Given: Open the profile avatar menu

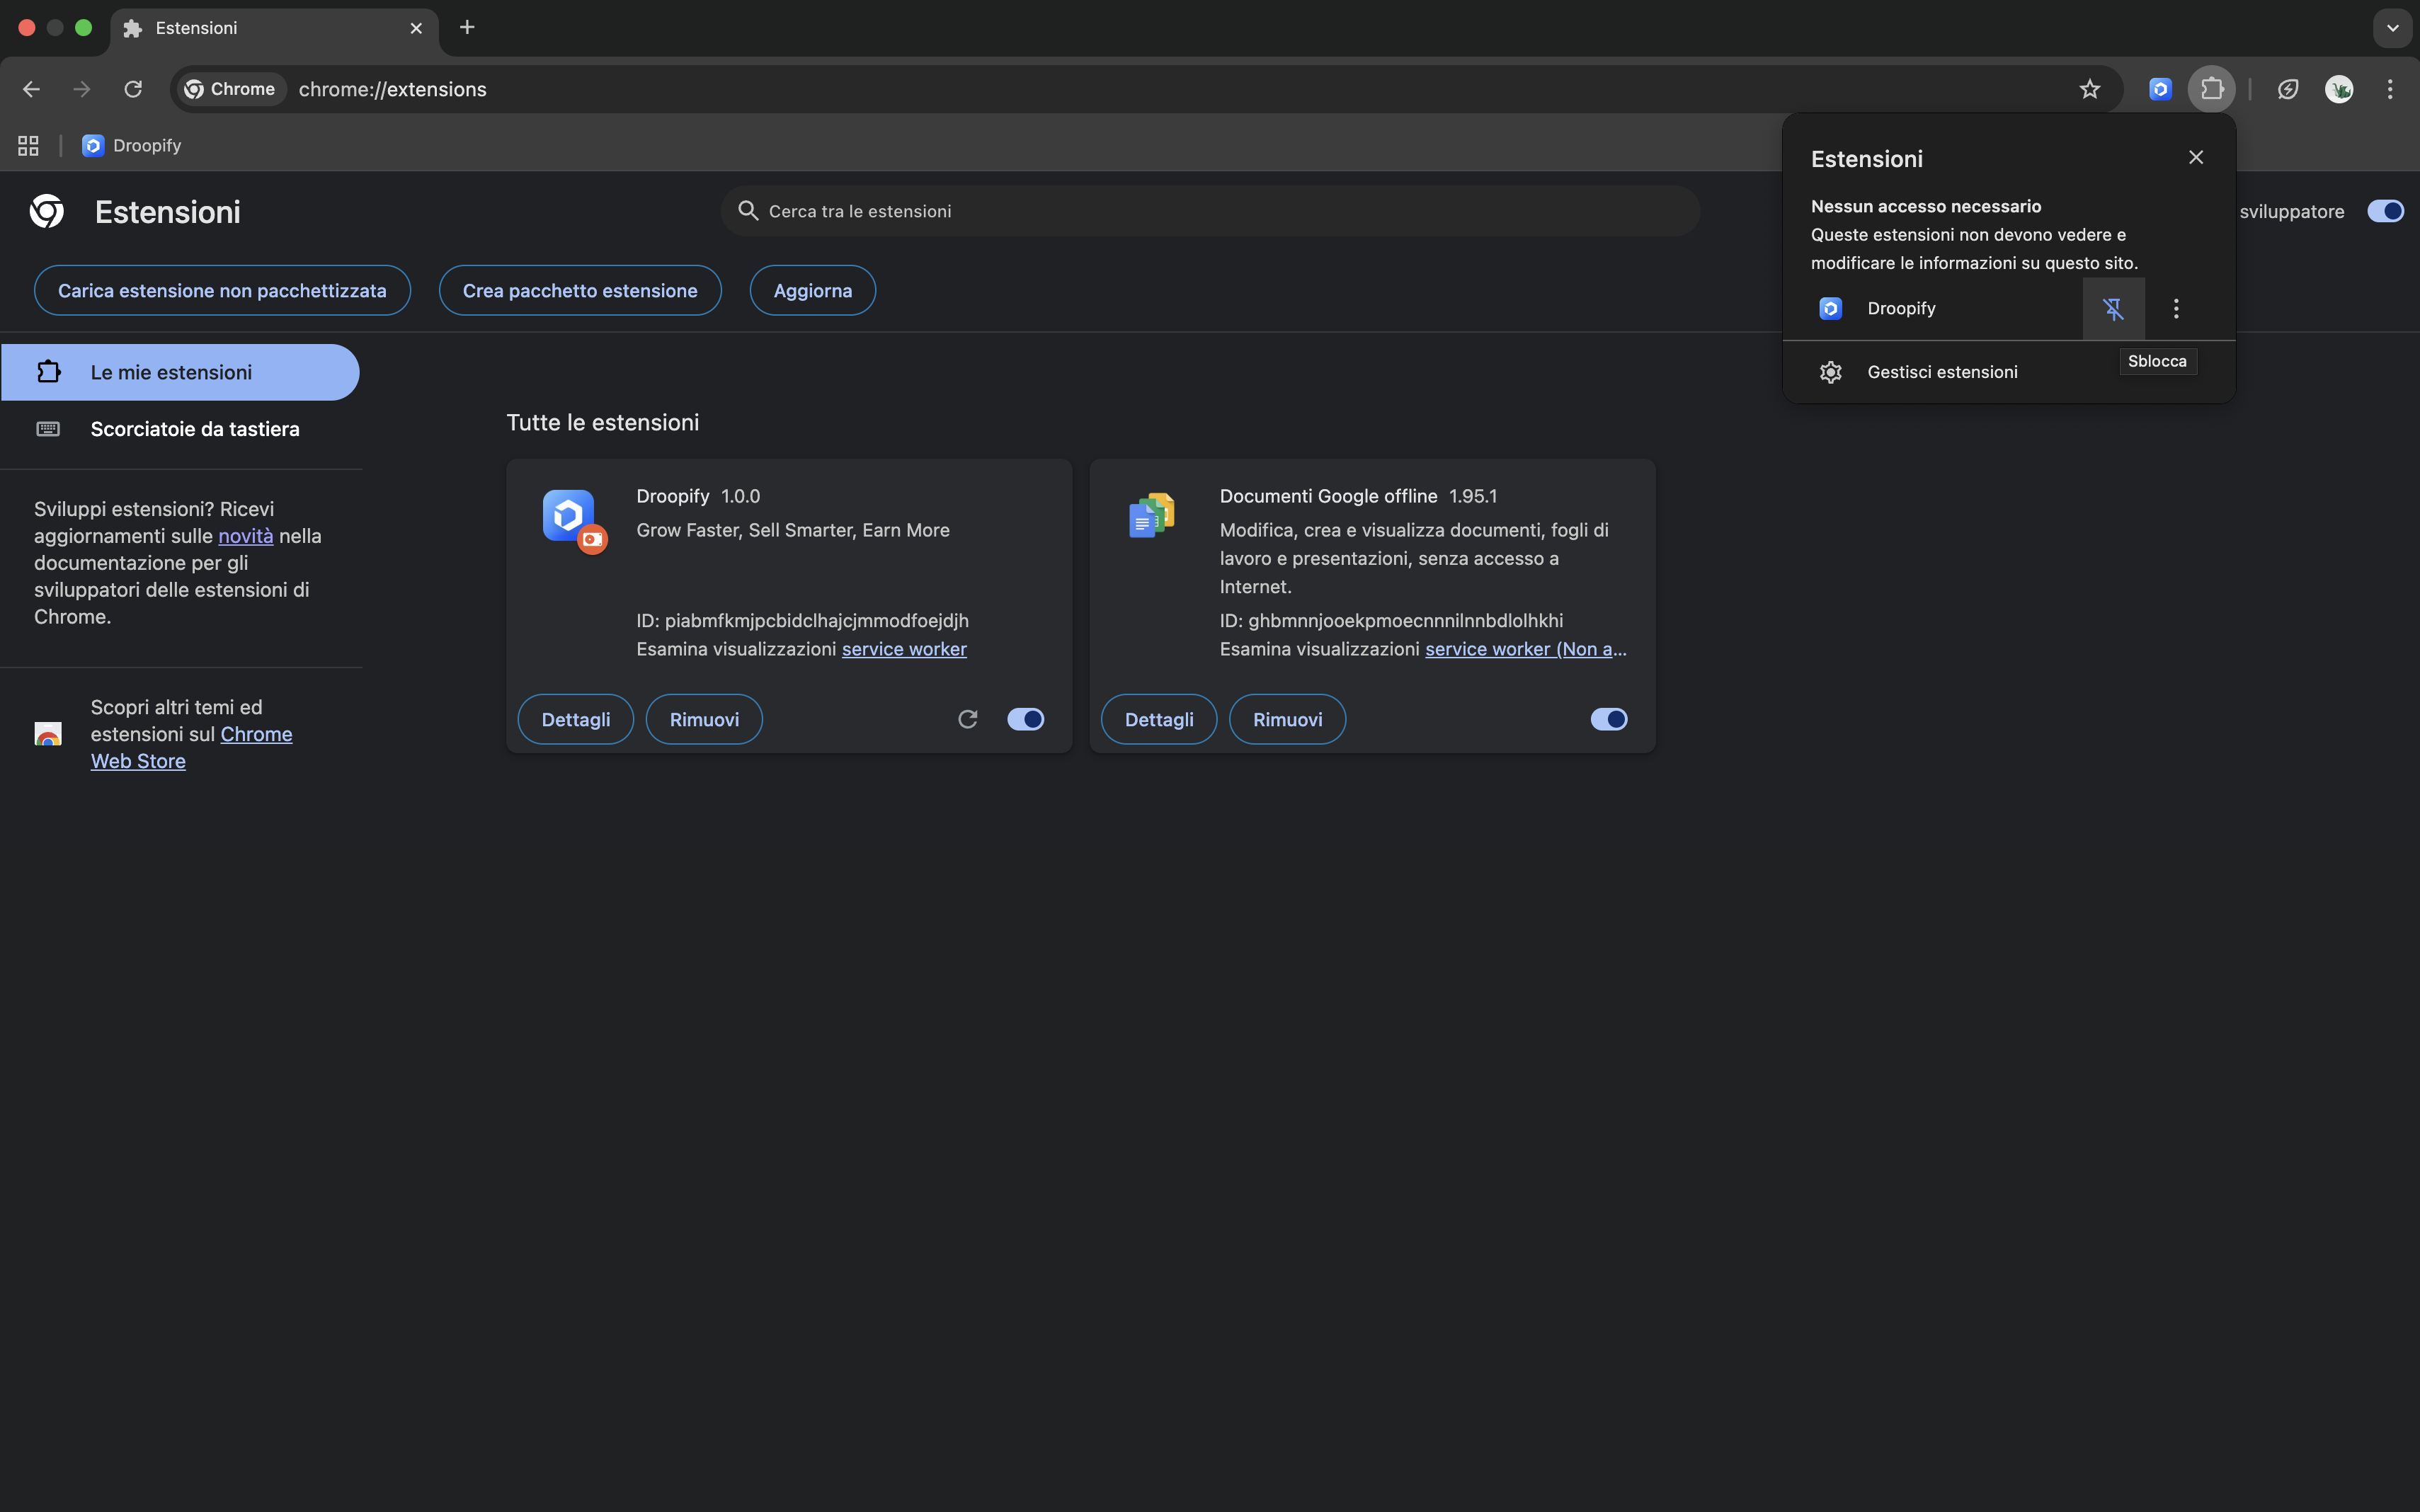Looking at the screenshot, I should coord(2339,89).
